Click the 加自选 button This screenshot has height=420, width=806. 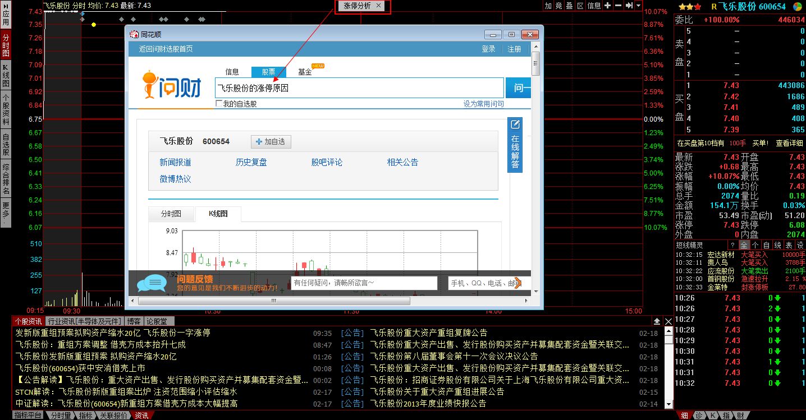tap(271, 142)
